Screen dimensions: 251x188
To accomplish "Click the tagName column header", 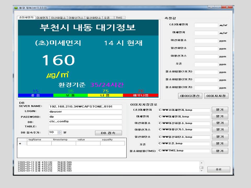I will point(39,139).
